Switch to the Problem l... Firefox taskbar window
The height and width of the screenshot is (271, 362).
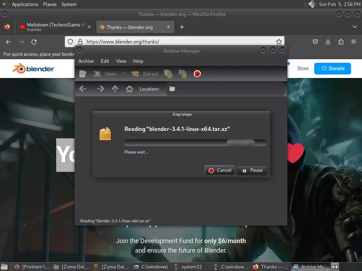(x=31, y=267)
